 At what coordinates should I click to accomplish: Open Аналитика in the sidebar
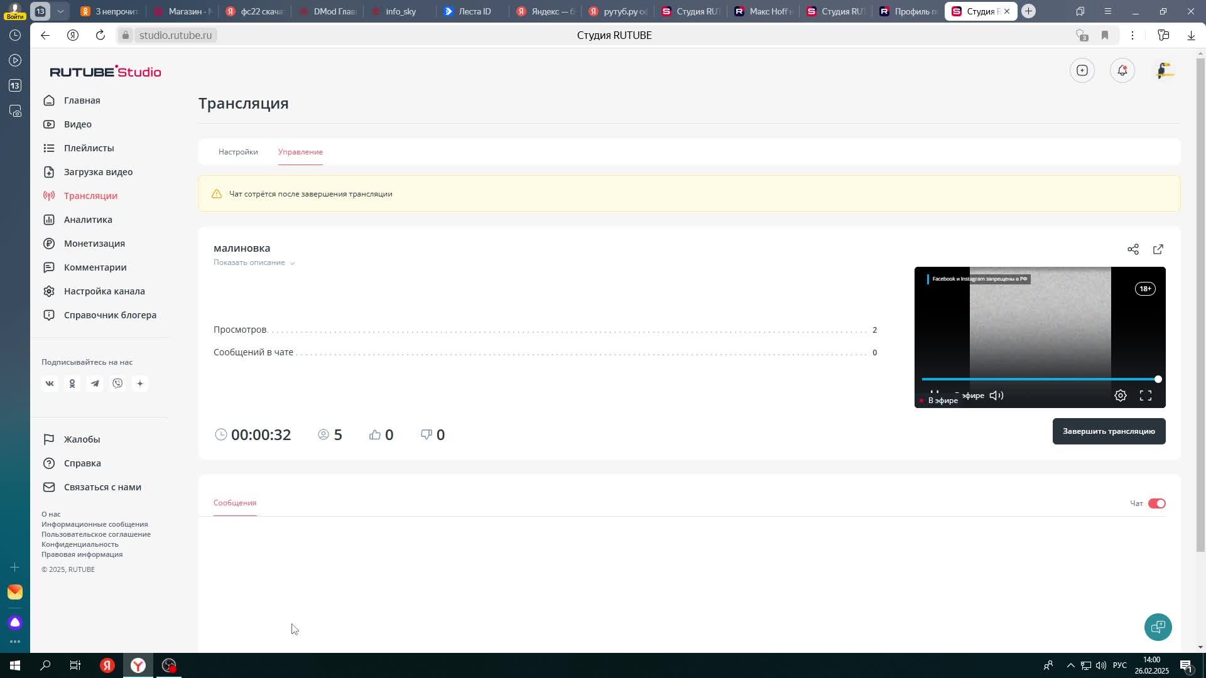point(88,220)
